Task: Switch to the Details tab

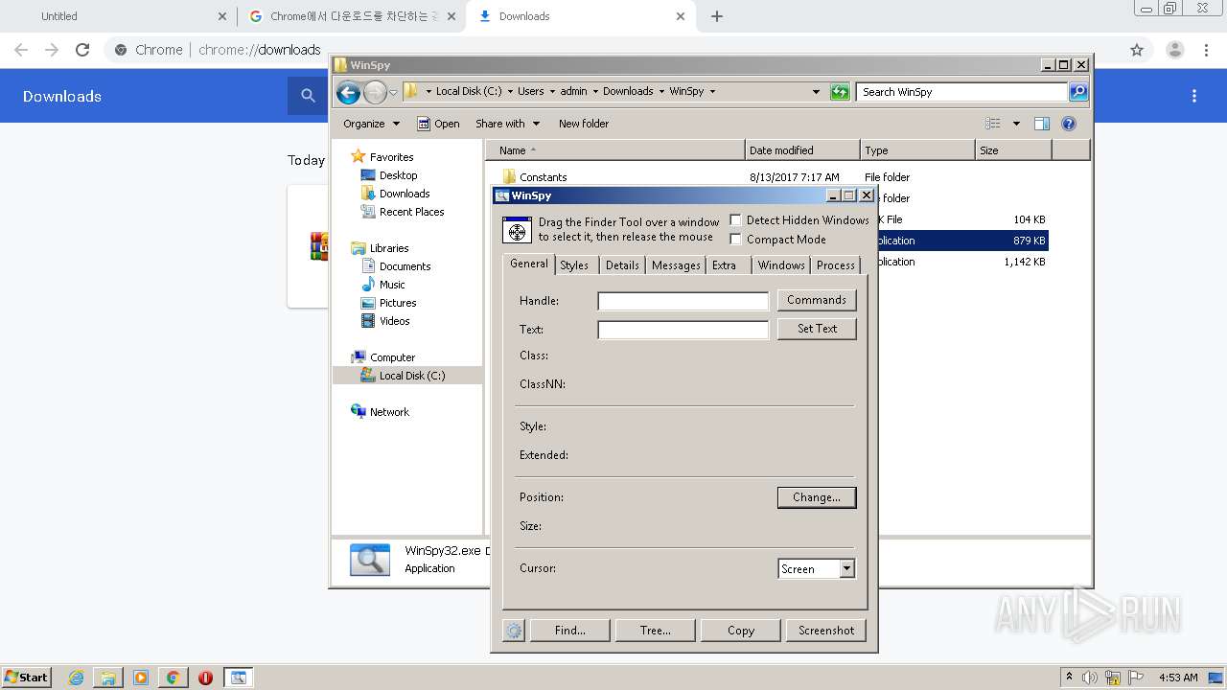Action: pyautogui.click(x=622, y=265)
